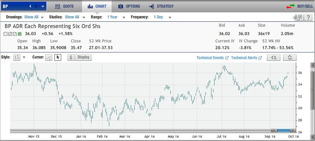Open the OPTIONS tab
Image resolution: width=315 pixels, height=141 pixels.
click(129, 6)
